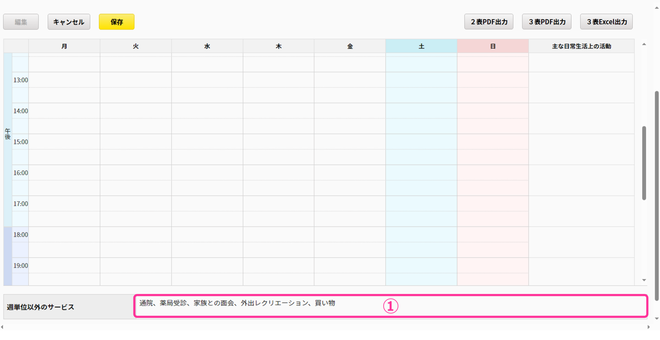Click the right arrow of horizontal scrollbar
The image size is (660, 340).
click(x=648, y=327)
